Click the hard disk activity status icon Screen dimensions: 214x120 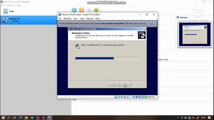pos(116,97)
